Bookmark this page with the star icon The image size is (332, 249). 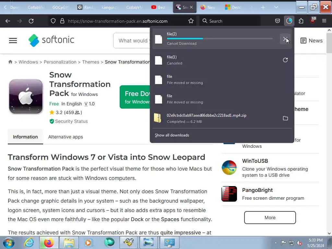point(191,21)
